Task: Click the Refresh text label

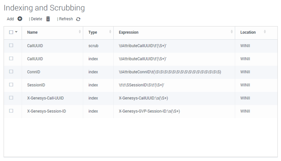Action: (x=66, y=19)
